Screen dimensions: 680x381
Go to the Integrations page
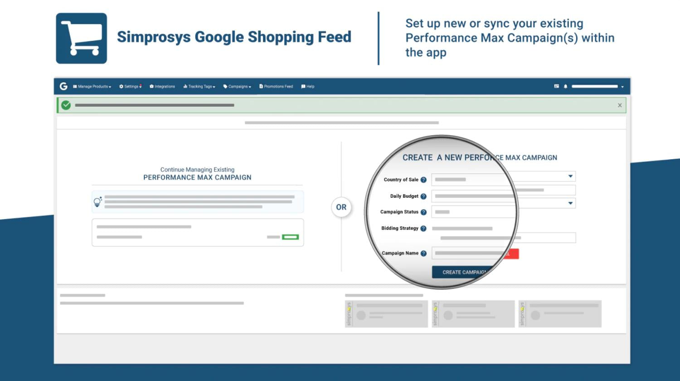(x=162, y=86)
